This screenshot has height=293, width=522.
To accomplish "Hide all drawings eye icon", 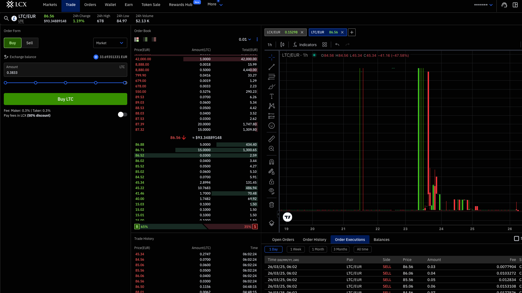I will coord(272,191).
